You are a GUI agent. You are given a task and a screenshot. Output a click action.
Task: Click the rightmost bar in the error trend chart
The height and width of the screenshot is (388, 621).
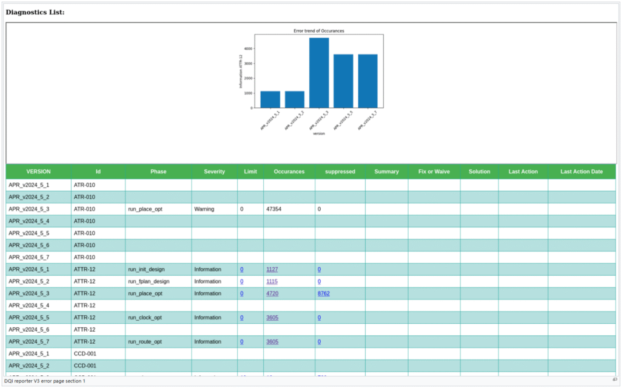(x=368, y=81)
